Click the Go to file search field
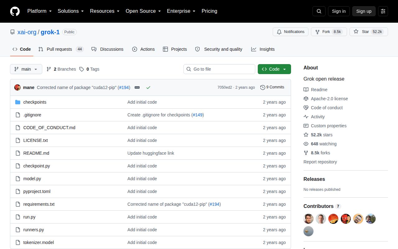398x249 pixels. (x=219, y=69)
